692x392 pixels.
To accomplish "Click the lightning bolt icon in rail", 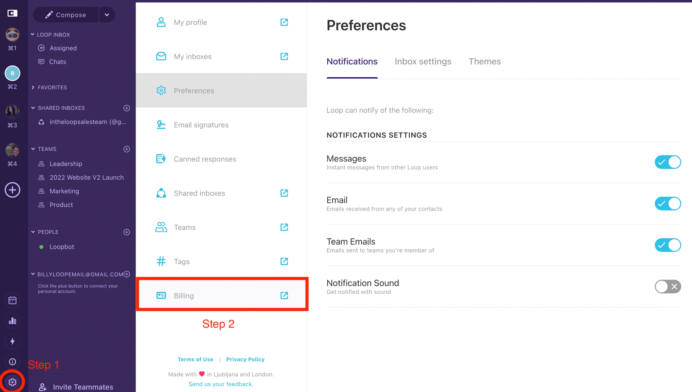I will coord(12,341).
